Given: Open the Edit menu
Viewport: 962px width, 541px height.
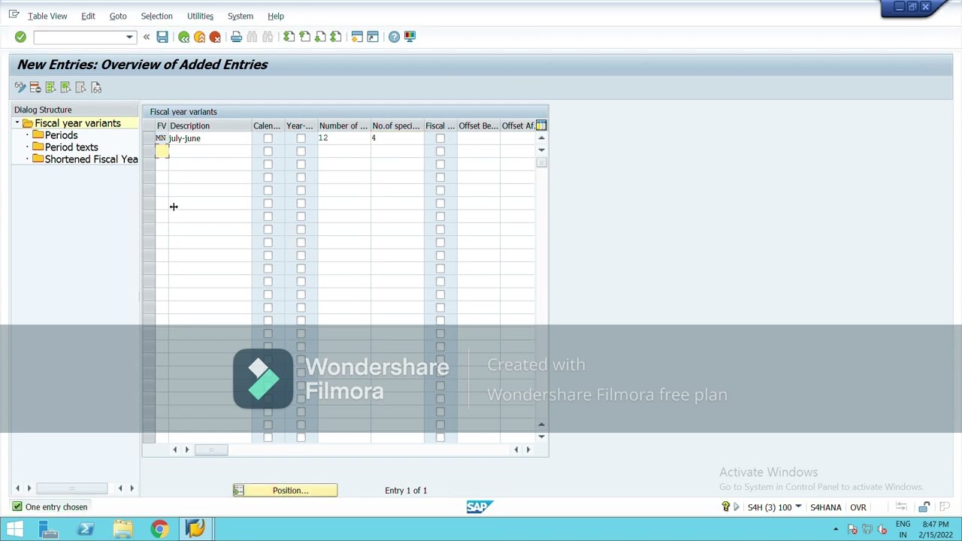Looking at the screenshot, I should (x=88, y=16).
